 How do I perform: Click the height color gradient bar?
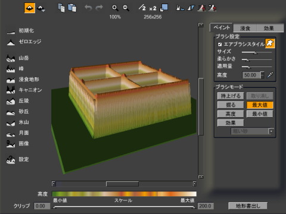[124, 194]
